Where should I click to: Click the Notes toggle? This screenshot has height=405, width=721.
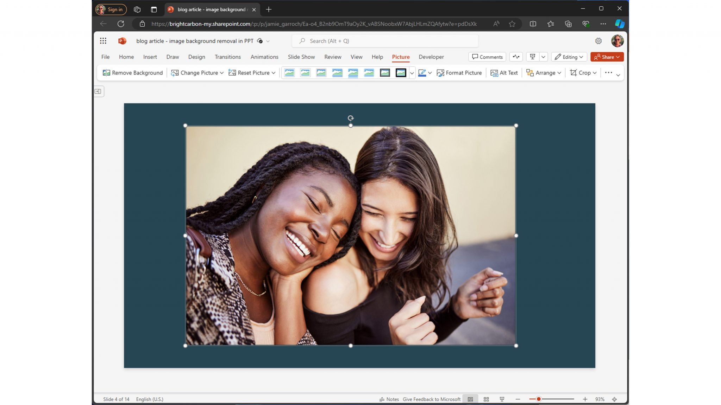[x=389, y=399]
